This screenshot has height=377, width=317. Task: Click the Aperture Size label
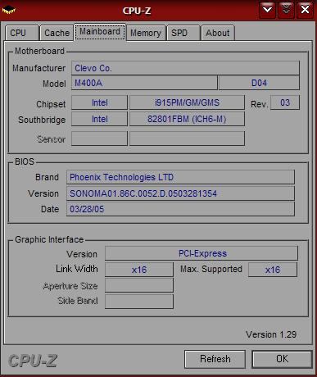70,286
